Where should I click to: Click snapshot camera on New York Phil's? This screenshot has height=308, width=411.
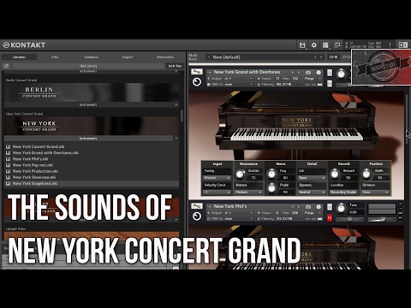(308, 206)
